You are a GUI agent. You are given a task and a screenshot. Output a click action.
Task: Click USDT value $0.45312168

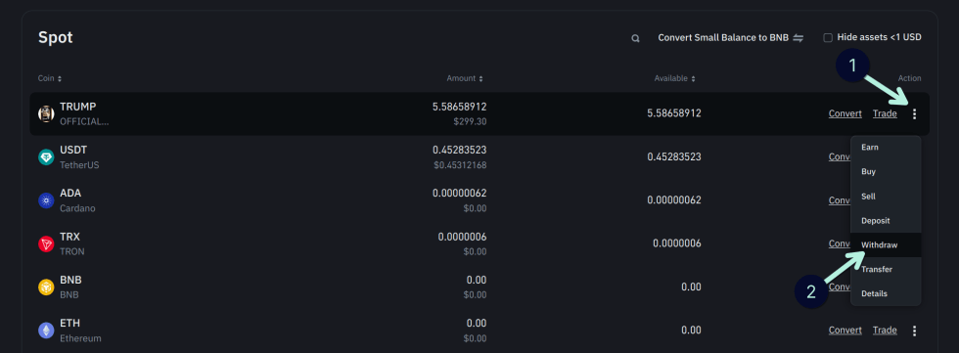pos(459,165)
